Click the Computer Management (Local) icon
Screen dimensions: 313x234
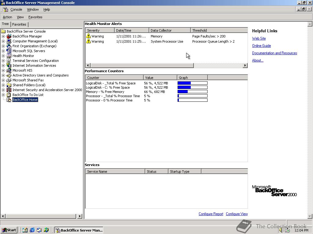(9, 41)
